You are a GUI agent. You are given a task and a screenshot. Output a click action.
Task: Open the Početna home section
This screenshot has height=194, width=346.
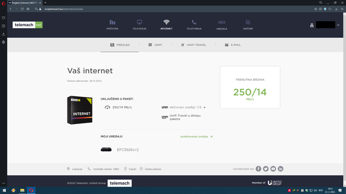tap(112, 25)
